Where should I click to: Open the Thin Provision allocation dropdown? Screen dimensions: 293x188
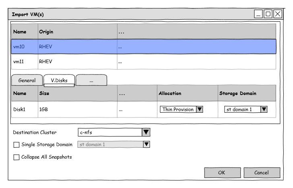(199, 109)
